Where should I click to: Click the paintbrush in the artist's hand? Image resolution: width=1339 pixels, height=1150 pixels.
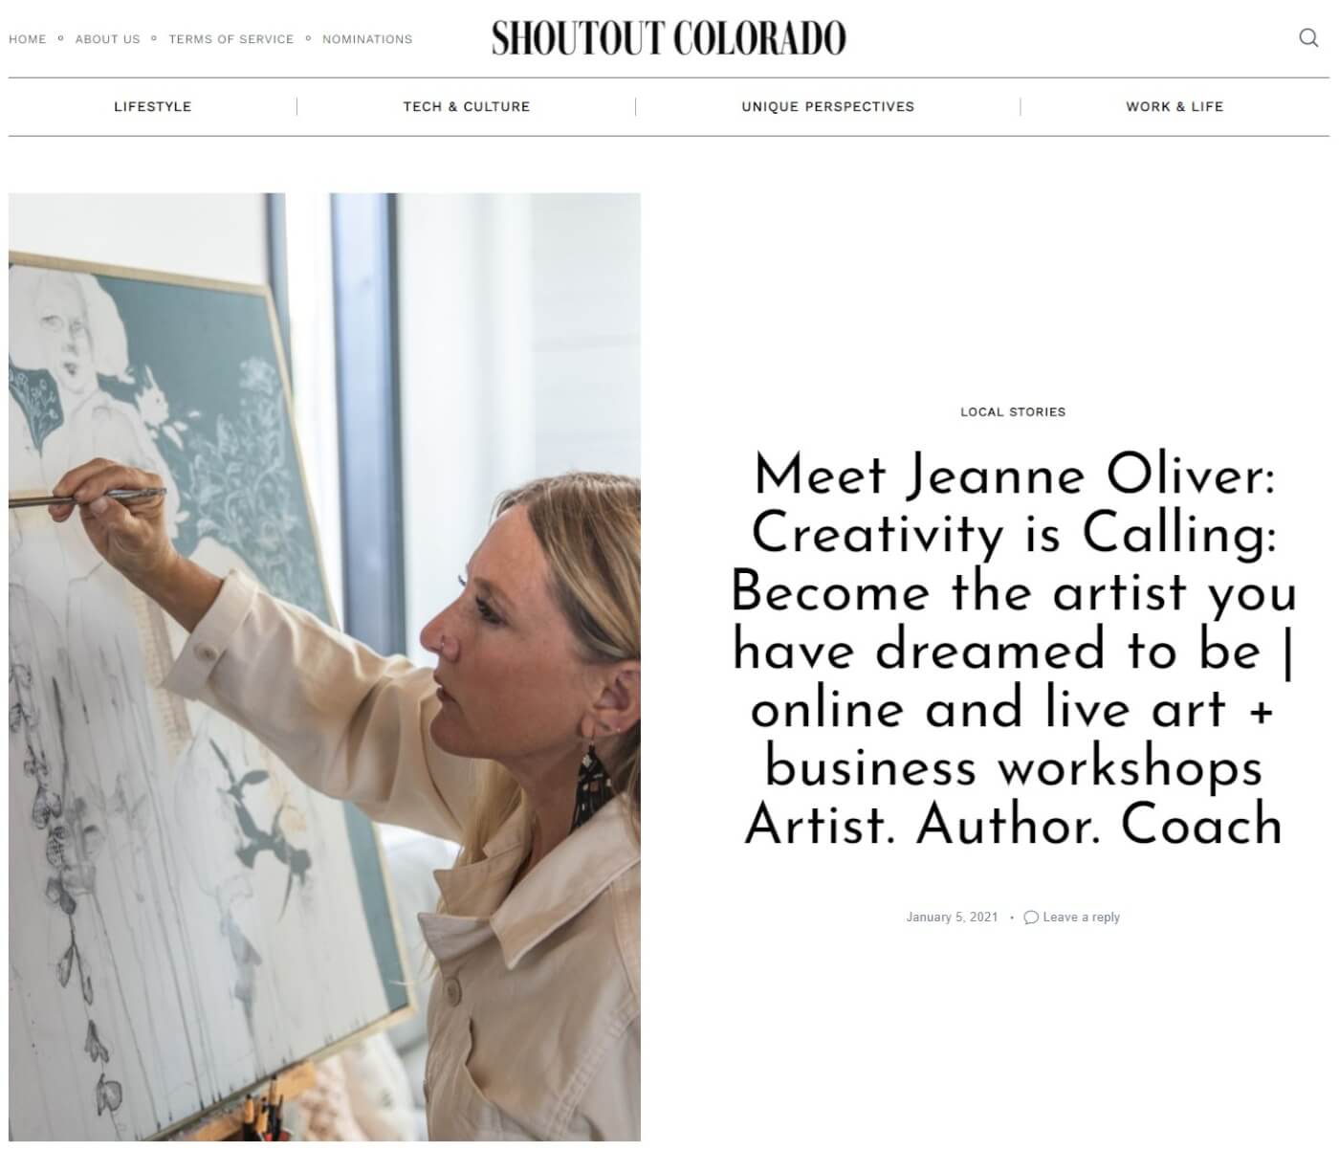coord(115,497)
